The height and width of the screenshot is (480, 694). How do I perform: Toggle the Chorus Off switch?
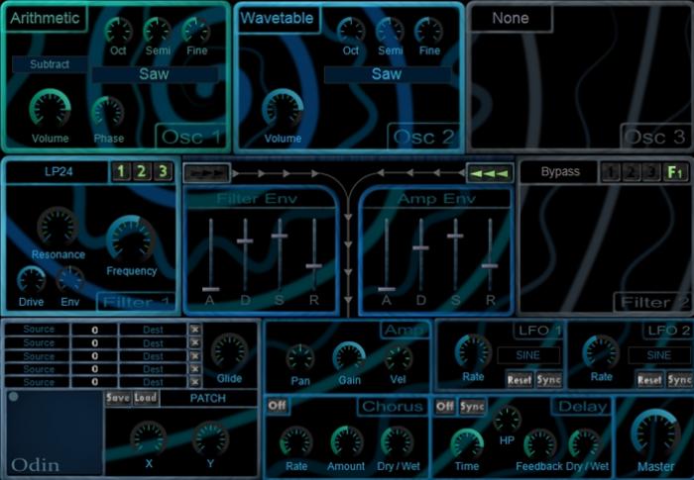277,407
